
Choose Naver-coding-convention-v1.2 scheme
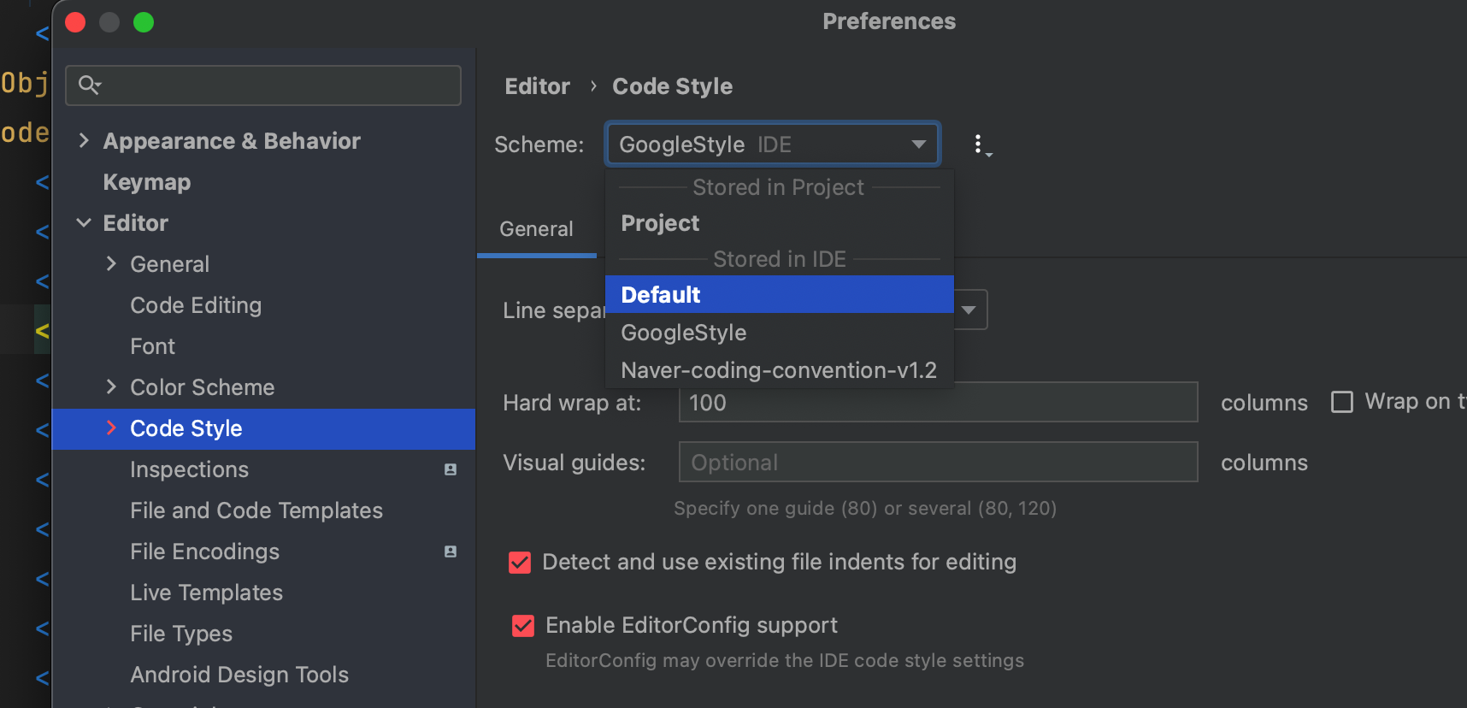click(x=778, y=370)
